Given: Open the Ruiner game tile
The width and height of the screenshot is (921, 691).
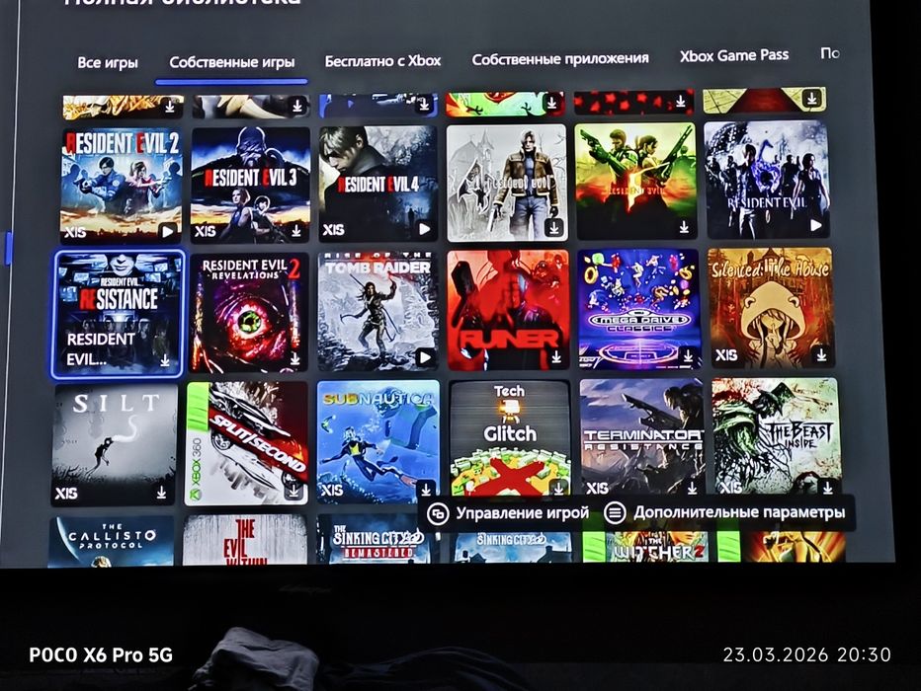Looking at the screenshot, I should click(x=508, y=310).
